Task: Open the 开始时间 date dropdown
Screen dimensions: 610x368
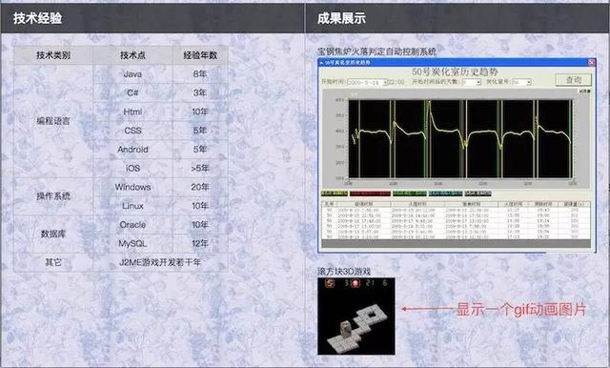Action: (x=385, y=82)
